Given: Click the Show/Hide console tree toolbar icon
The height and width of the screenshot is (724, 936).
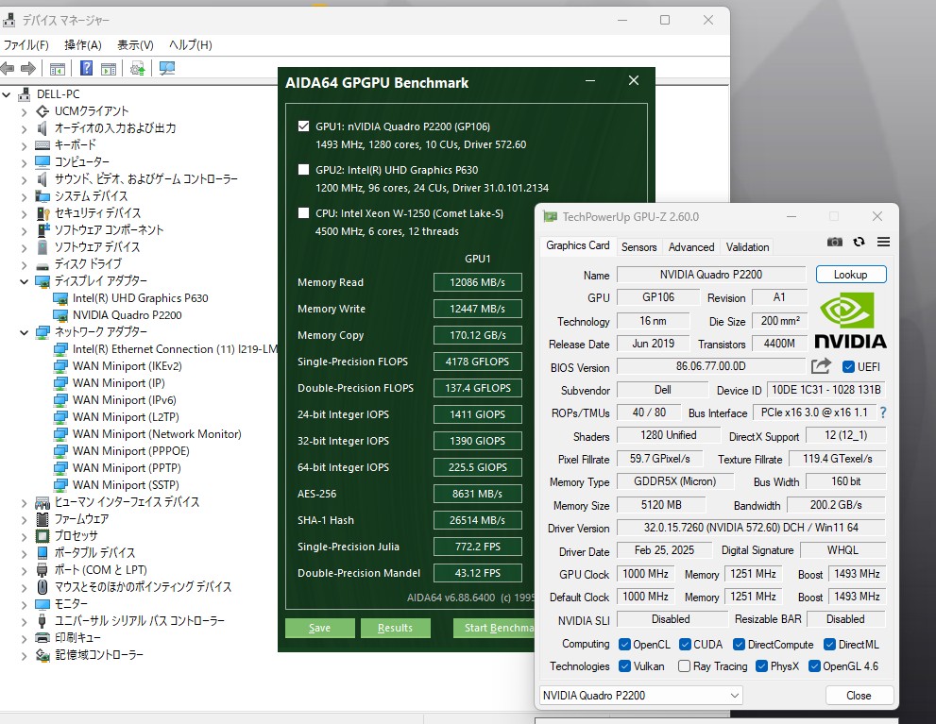Looking at the screenshot, I should (x=58, y=69).
